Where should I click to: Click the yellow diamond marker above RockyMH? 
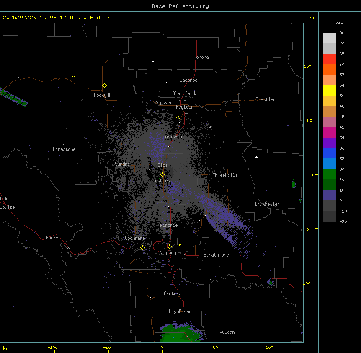[x=104, y=86]
